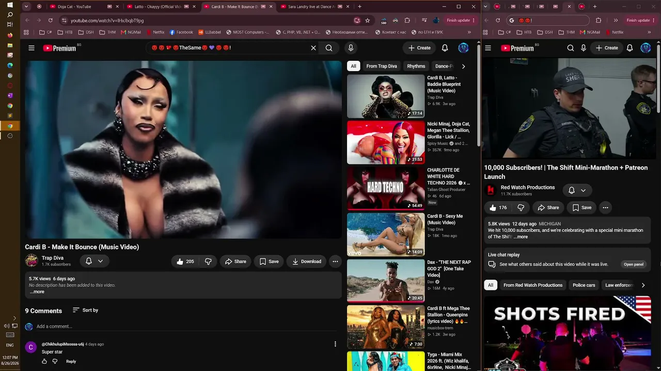This screenshot has width=661, height=371.
Task: Expand the Cardi B video description with ...more
Action: pos(37,292)
